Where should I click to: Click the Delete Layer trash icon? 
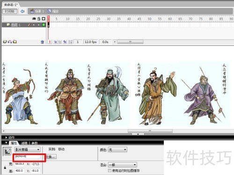tap(42, 42)
